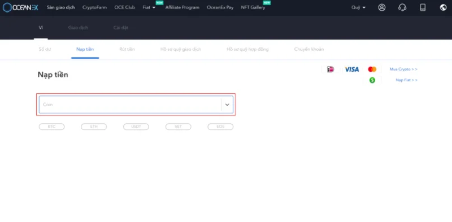Follow the Nạp Fiat link
Viewport: 452px width, 222px height.
click(x=407, y=80)
